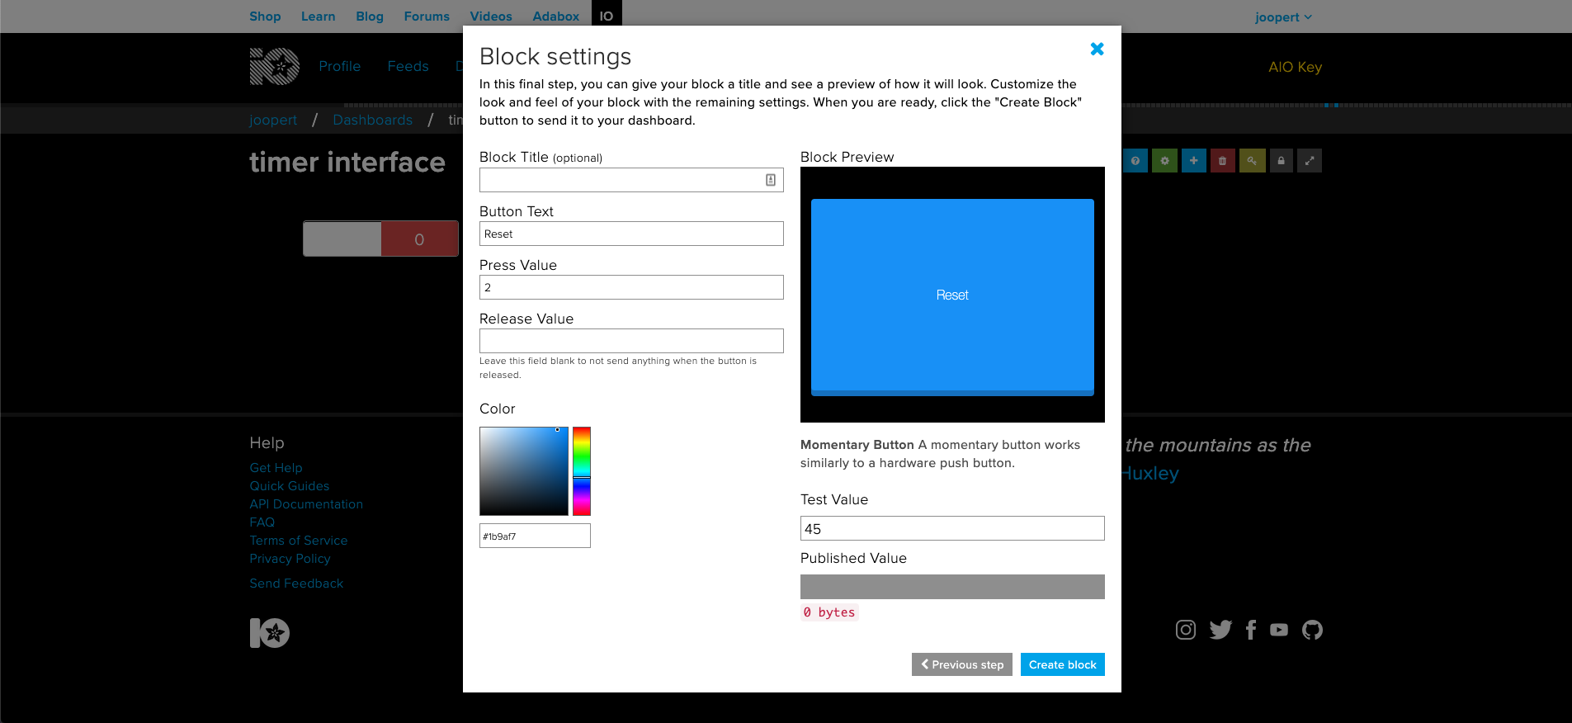Click the dashboard help question-mark icon
1572x723 pixels.
[1135, 161]
